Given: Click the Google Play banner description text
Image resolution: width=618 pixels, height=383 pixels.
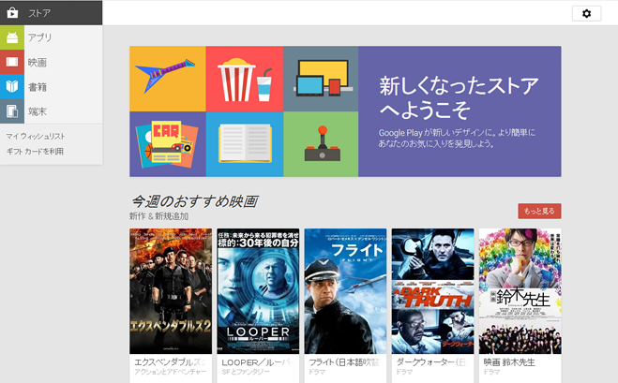Looking at the screenshot, I should click(457, 139).
